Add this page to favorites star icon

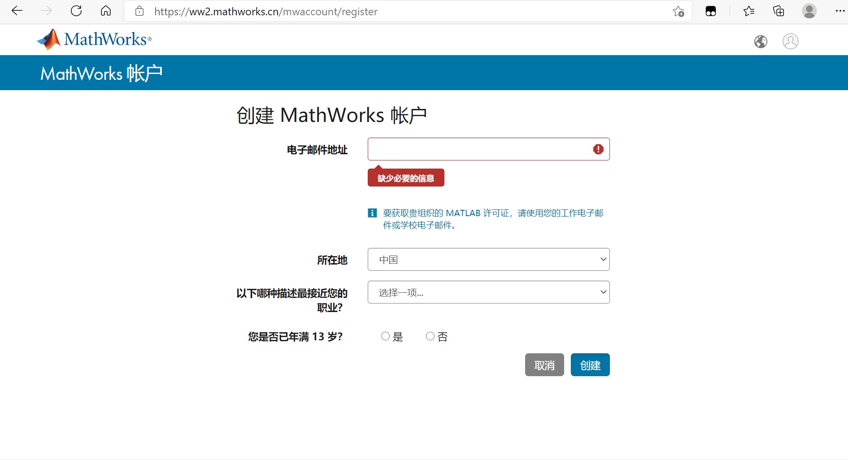(678, 11)
